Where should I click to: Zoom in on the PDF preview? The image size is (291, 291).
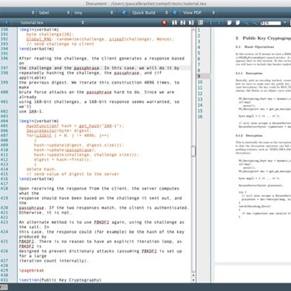(x=246, y=23)
